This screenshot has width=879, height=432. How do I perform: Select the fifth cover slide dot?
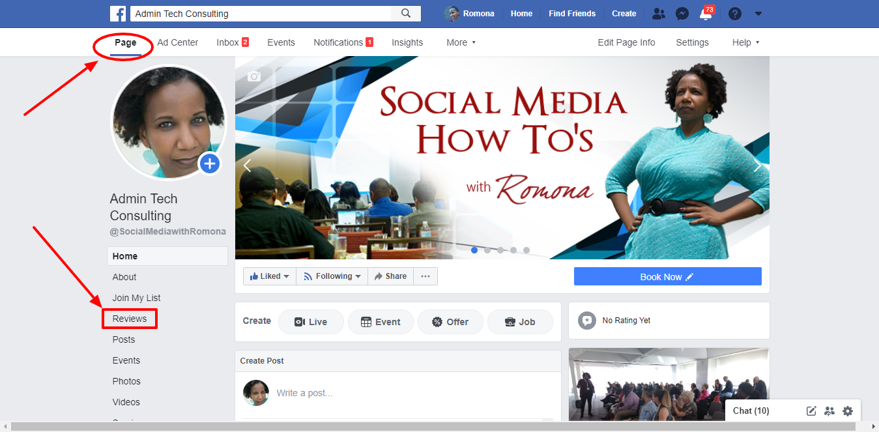point(526,250)
